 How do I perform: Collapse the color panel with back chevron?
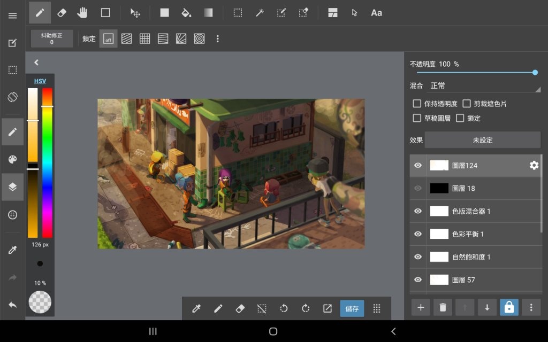[x=36, y=63]
